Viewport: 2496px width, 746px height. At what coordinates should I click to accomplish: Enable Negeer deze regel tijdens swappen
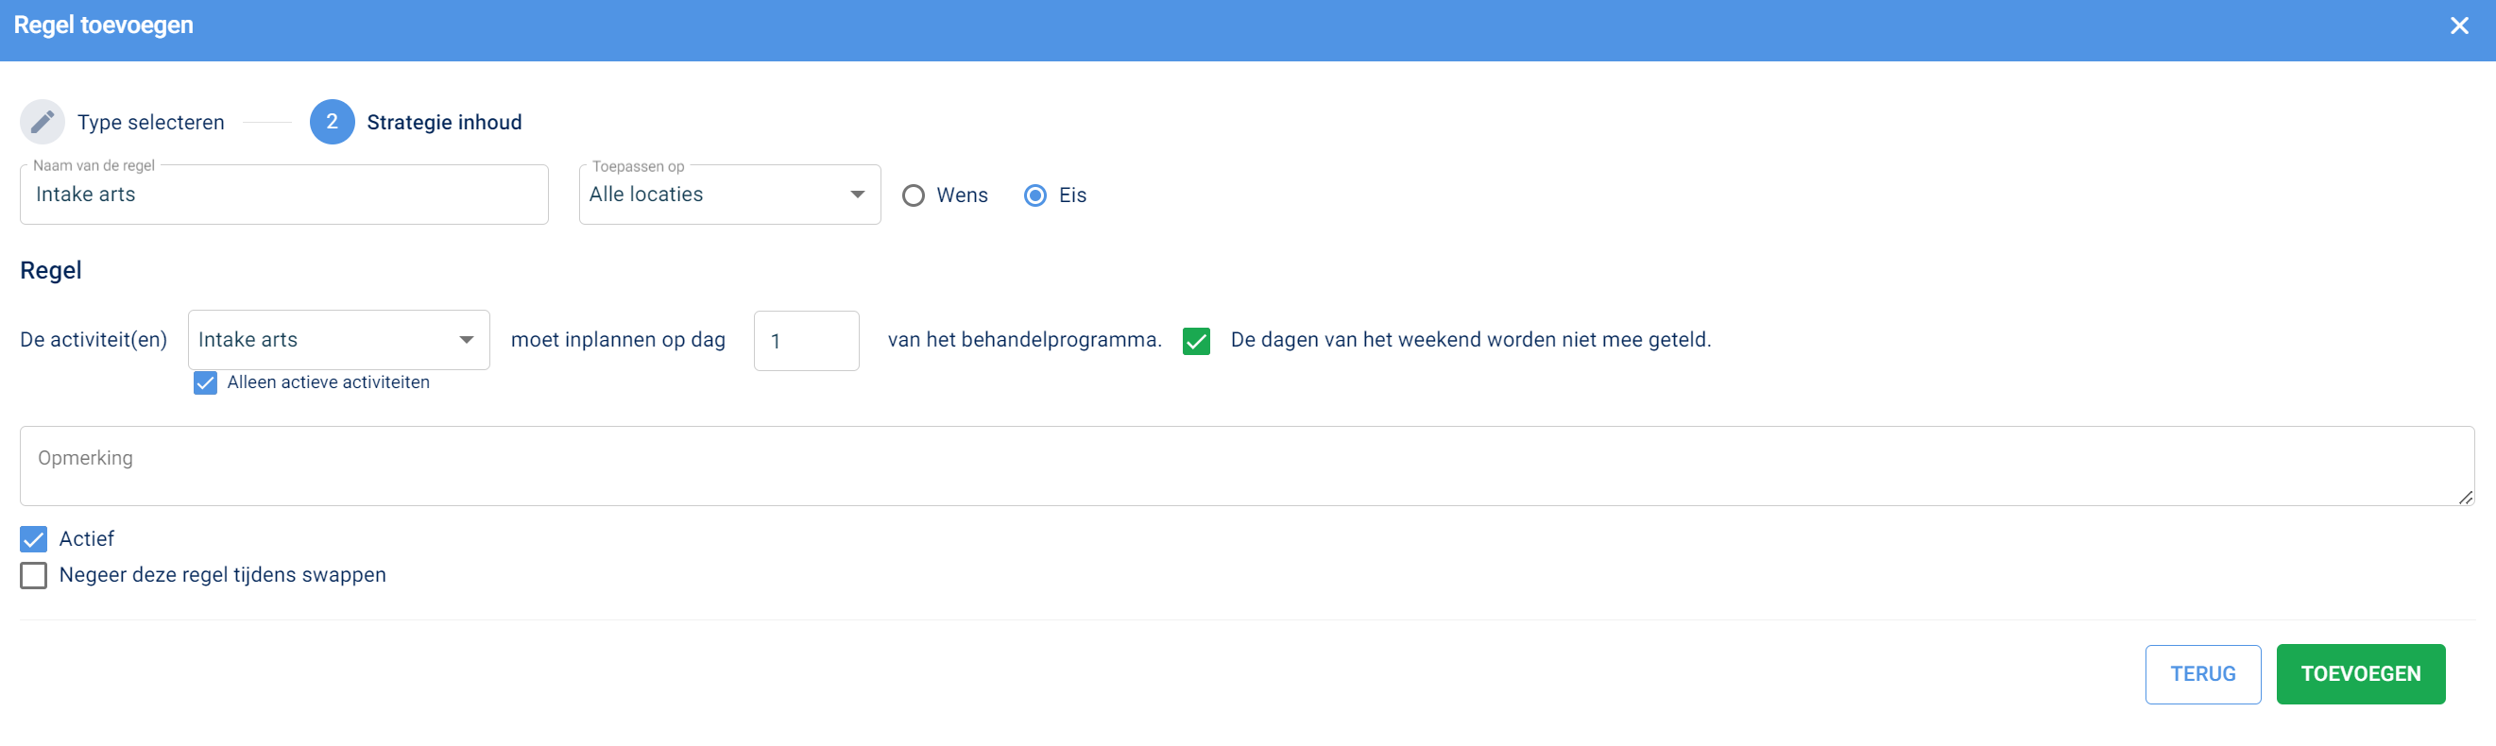click(x=34, y=575)
